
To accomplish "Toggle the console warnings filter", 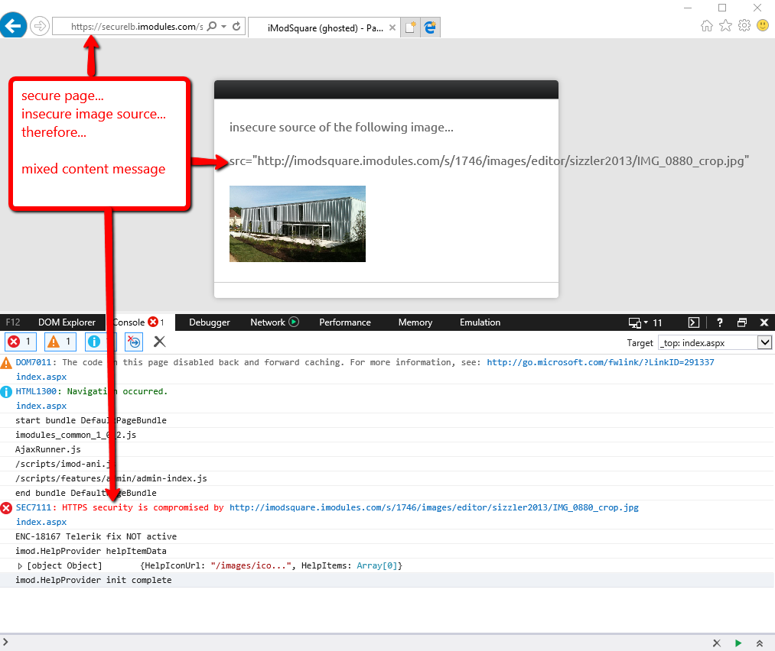I will point(60,342).
